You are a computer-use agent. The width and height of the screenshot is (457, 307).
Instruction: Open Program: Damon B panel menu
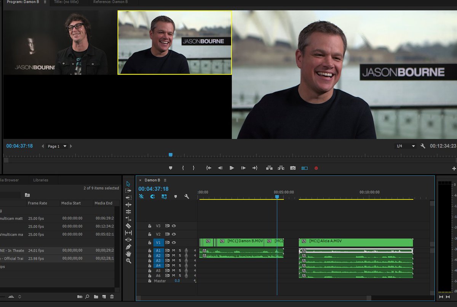(45, 2)
